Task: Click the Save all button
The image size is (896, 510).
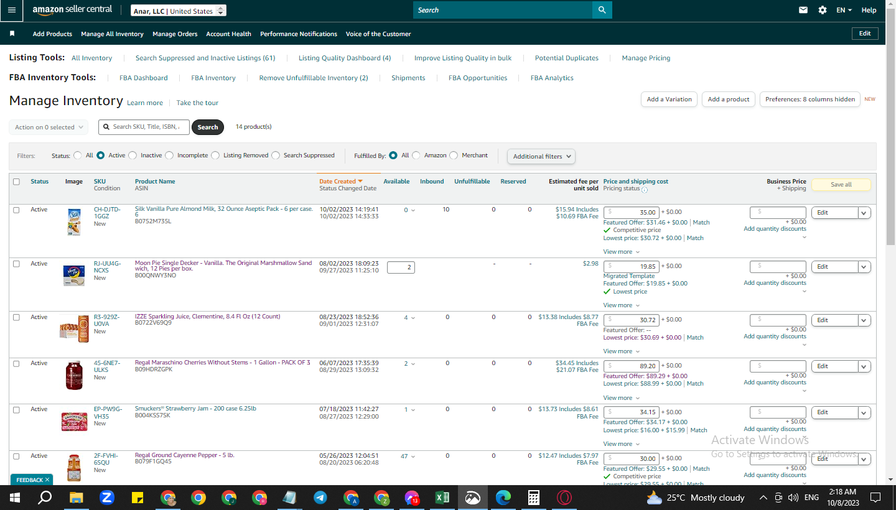Action: 841,185
